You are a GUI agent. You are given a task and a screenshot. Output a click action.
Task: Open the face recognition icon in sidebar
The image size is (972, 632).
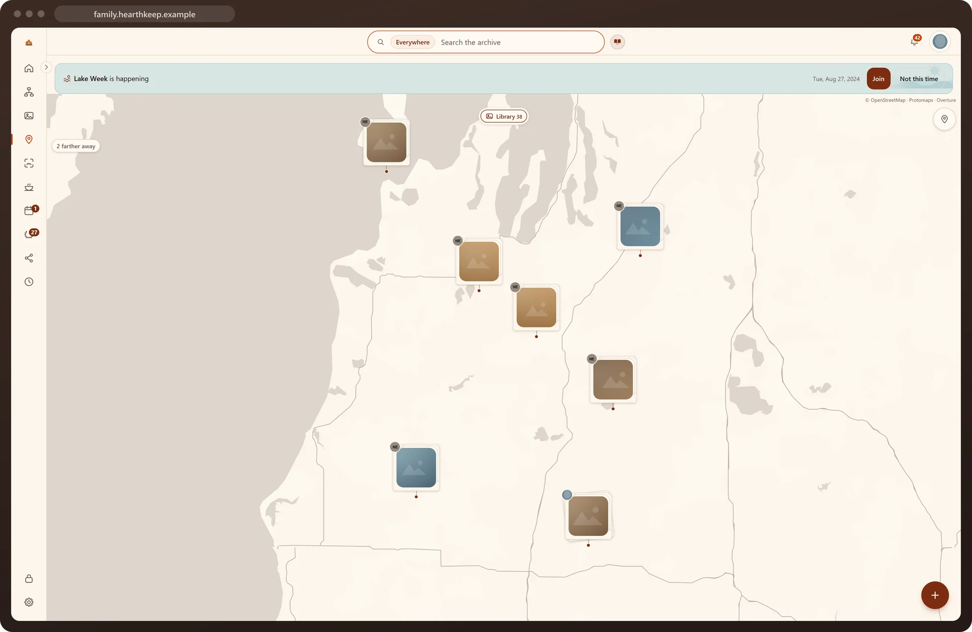coord(29,163)
